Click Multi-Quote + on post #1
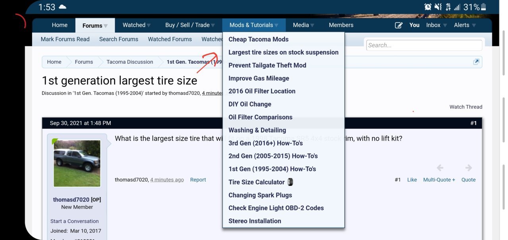Viewport: 508px width, 240px height. point(439,180)
